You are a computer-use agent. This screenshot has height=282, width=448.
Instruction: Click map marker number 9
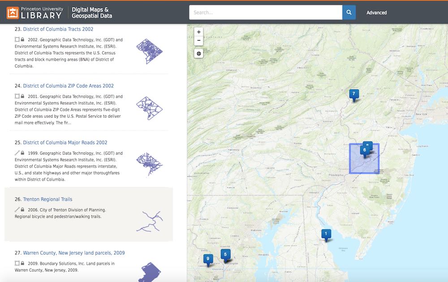208,258
